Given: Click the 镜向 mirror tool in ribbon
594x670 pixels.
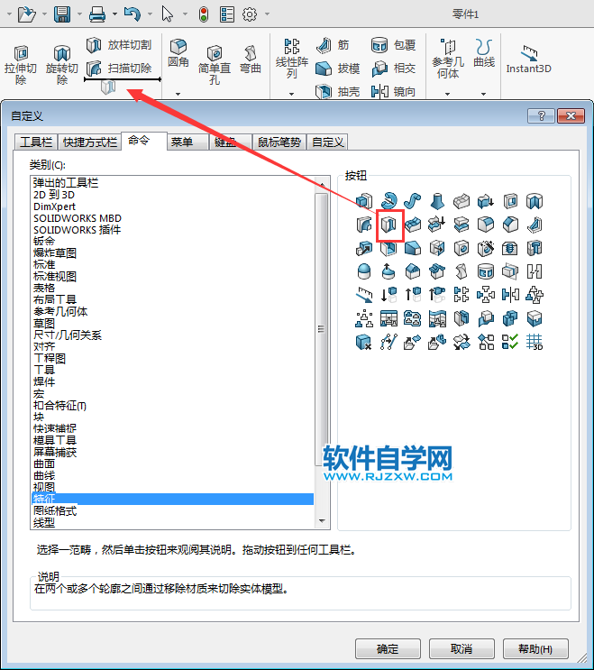Looking at the screenshot, I should coord(393,91).
